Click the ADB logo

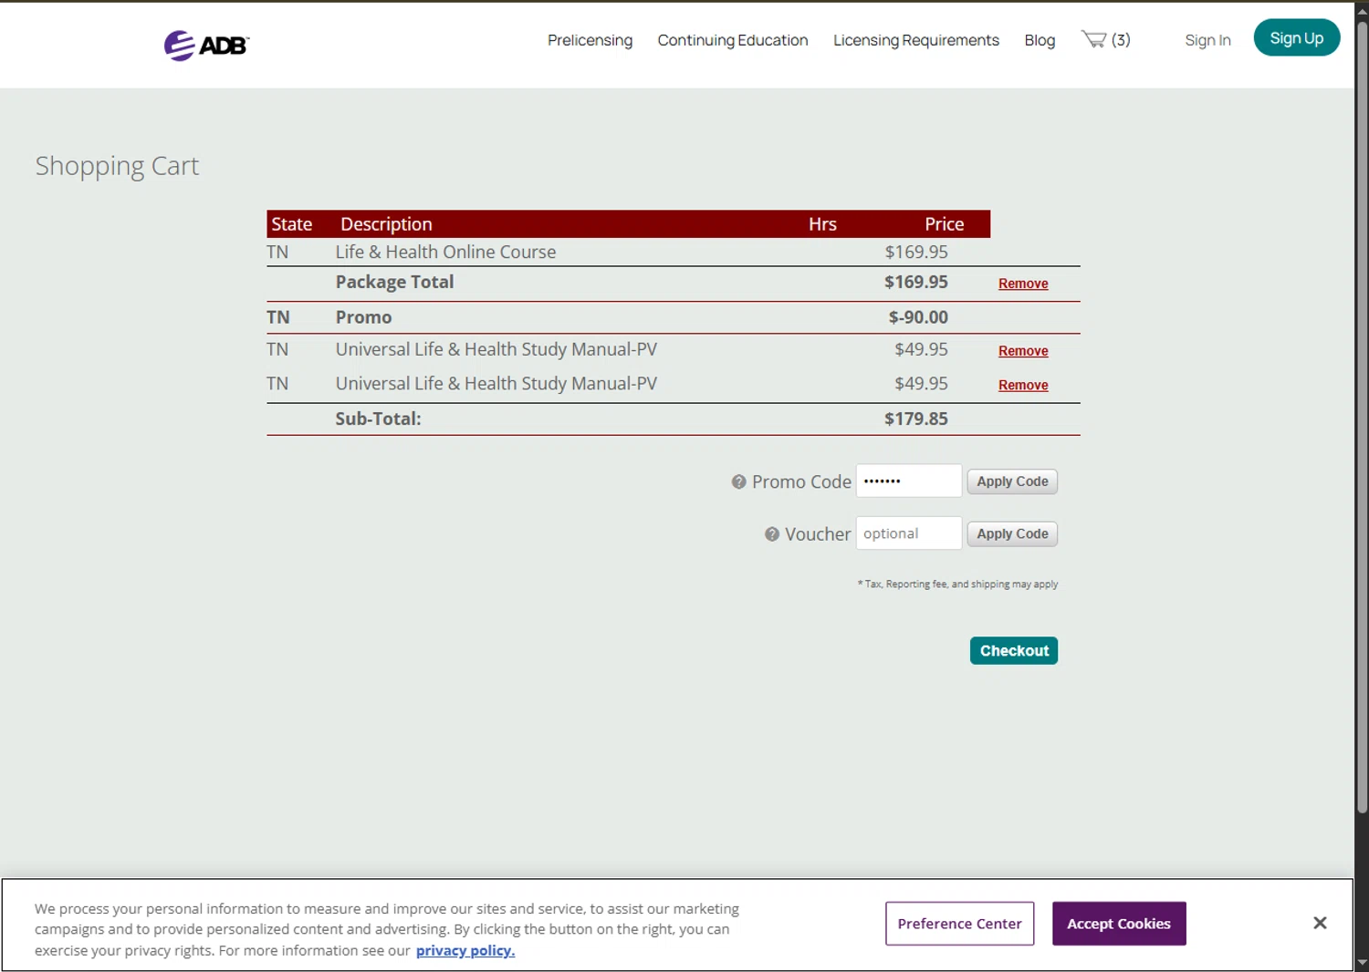pos(206,45)
